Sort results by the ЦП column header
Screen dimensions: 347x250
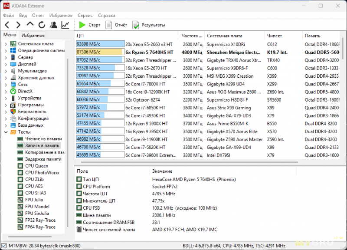coord(126,36)
